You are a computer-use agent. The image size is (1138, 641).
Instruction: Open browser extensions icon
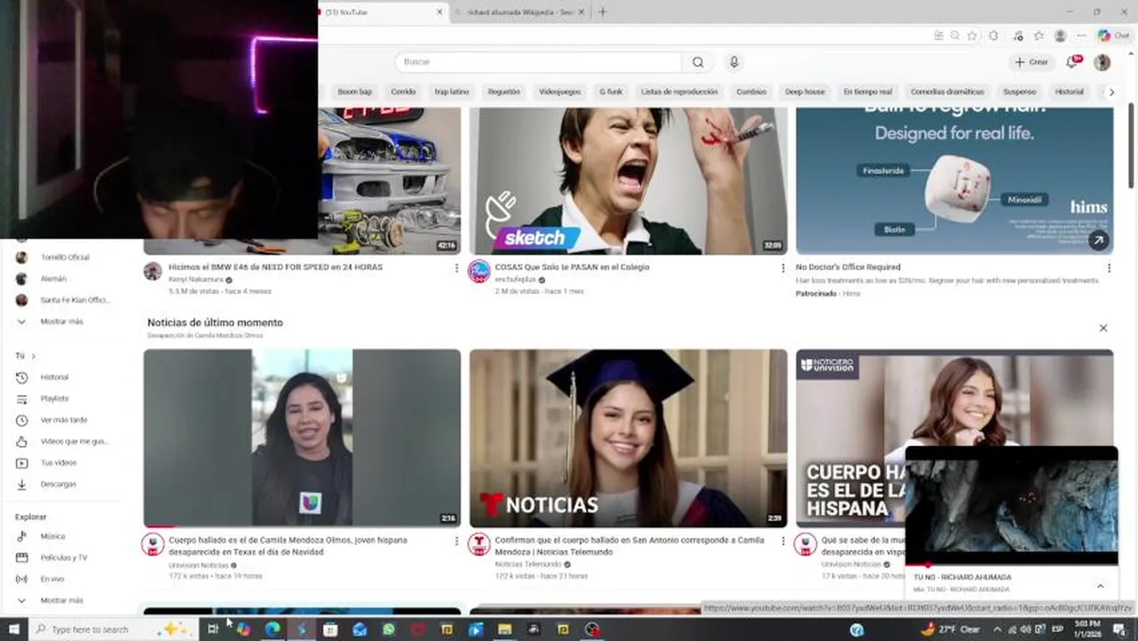[x=994, y=36]
